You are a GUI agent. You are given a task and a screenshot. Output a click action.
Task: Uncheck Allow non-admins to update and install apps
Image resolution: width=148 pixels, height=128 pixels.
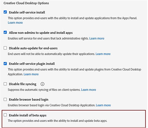pos(5,32)
